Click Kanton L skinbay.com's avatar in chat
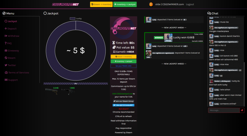247x136 pixels. 211,81
